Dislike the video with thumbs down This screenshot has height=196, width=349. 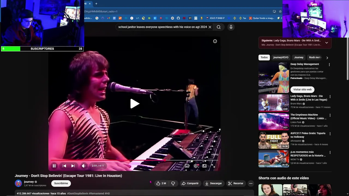(x=173, y=183)
